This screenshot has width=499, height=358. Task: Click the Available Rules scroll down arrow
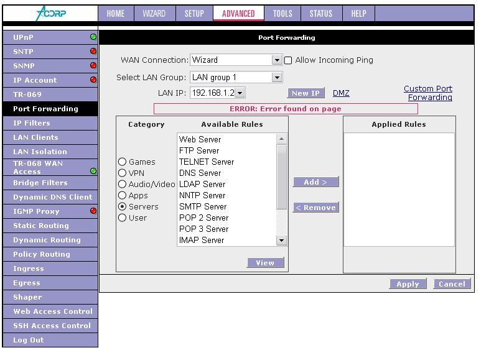click(281, 241)
